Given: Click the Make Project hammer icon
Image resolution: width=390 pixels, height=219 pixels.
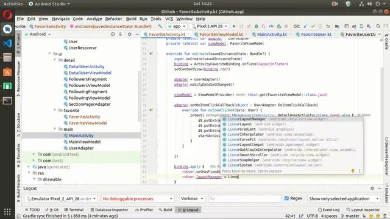Looking at the screenshot, I should [160, 26].
